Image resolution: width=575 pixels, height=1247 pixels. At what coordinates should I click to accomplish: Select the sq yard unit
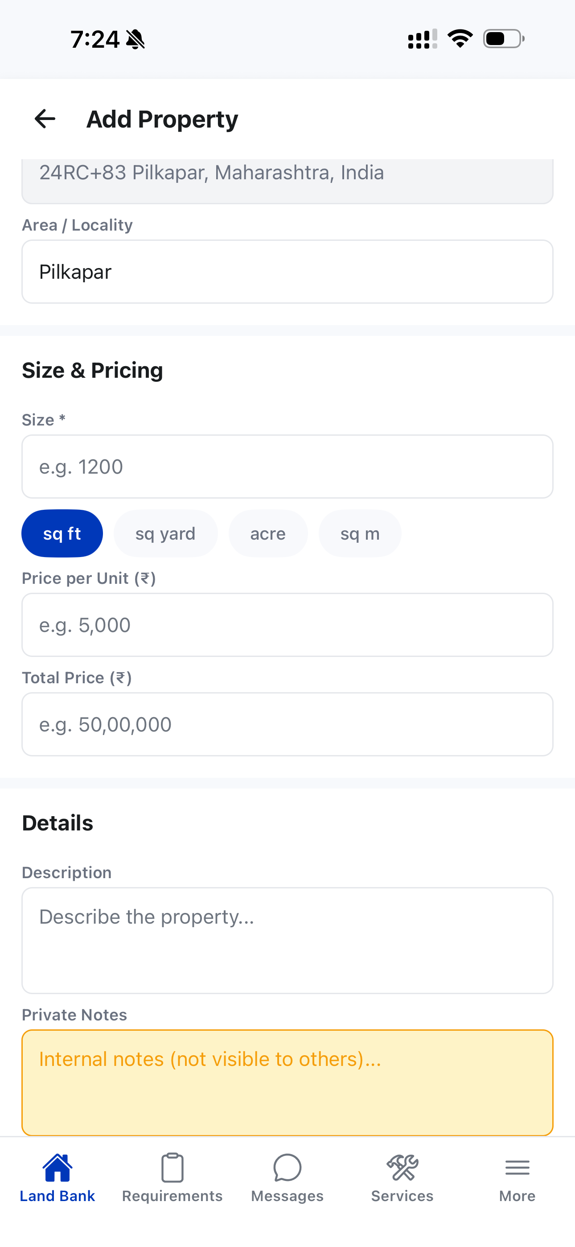tap(165, 533)
